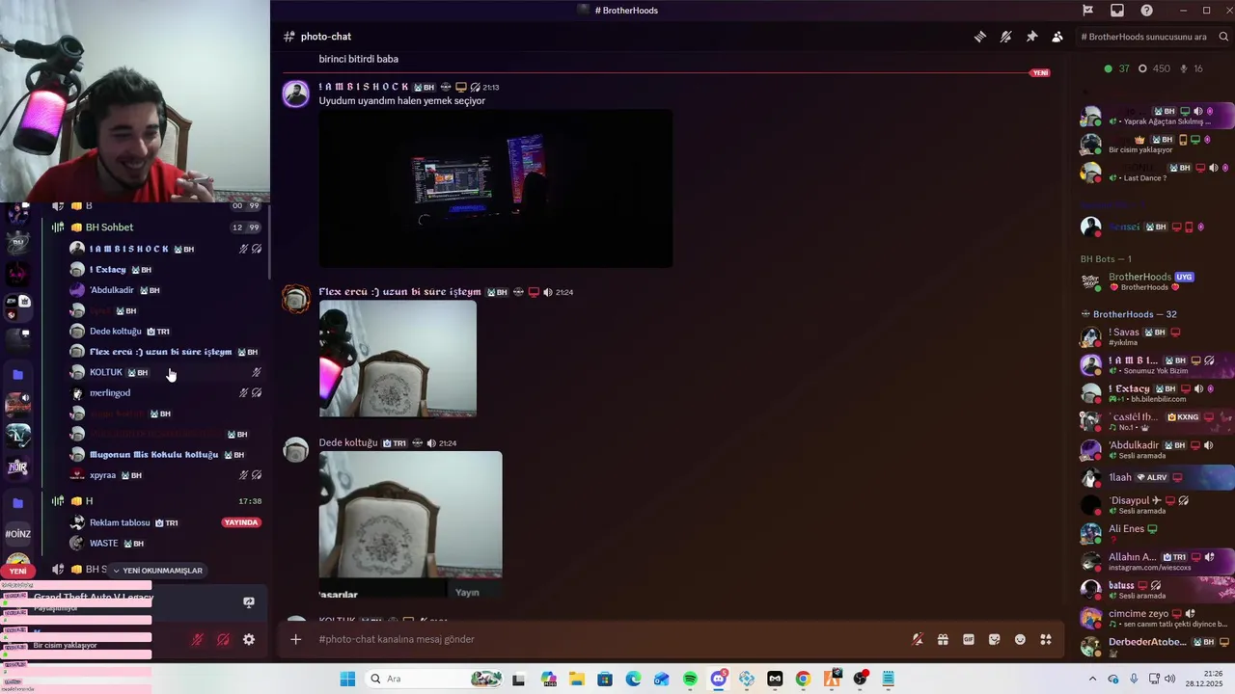Open 'Disaypul in member list

(x=1156, y=505)
